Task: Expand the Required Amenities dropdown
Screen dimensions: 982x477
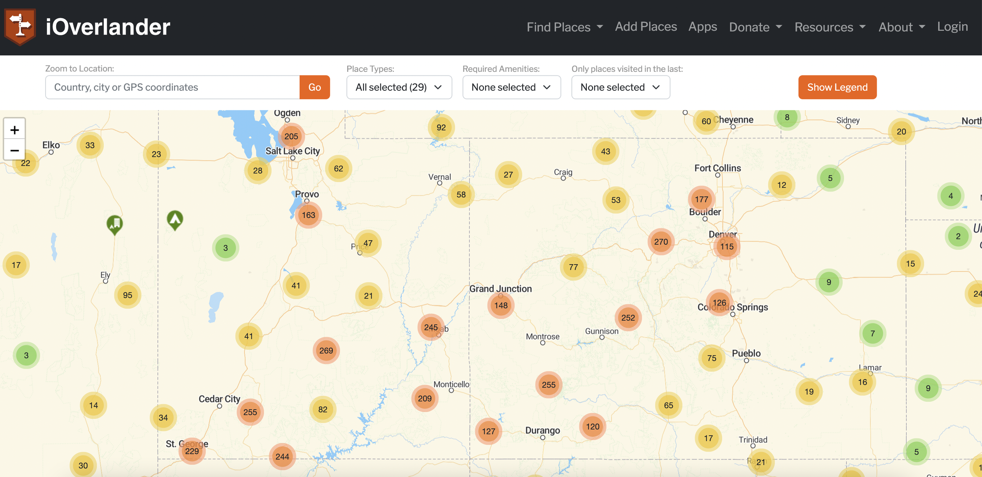Action: [x=511, y=87]
